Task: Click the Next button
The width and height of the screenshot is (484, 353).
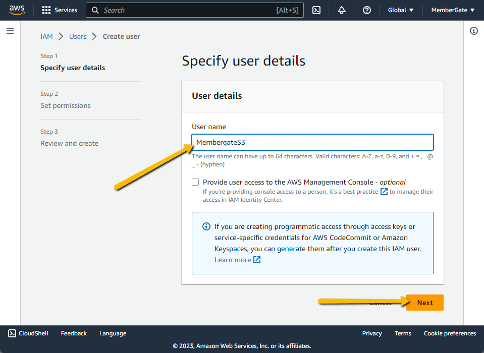Action: 425,303
